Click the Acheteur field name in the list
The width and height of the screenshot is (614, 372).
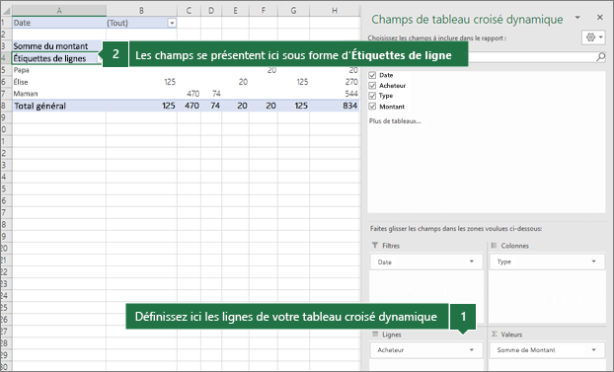tap(392, 86)
